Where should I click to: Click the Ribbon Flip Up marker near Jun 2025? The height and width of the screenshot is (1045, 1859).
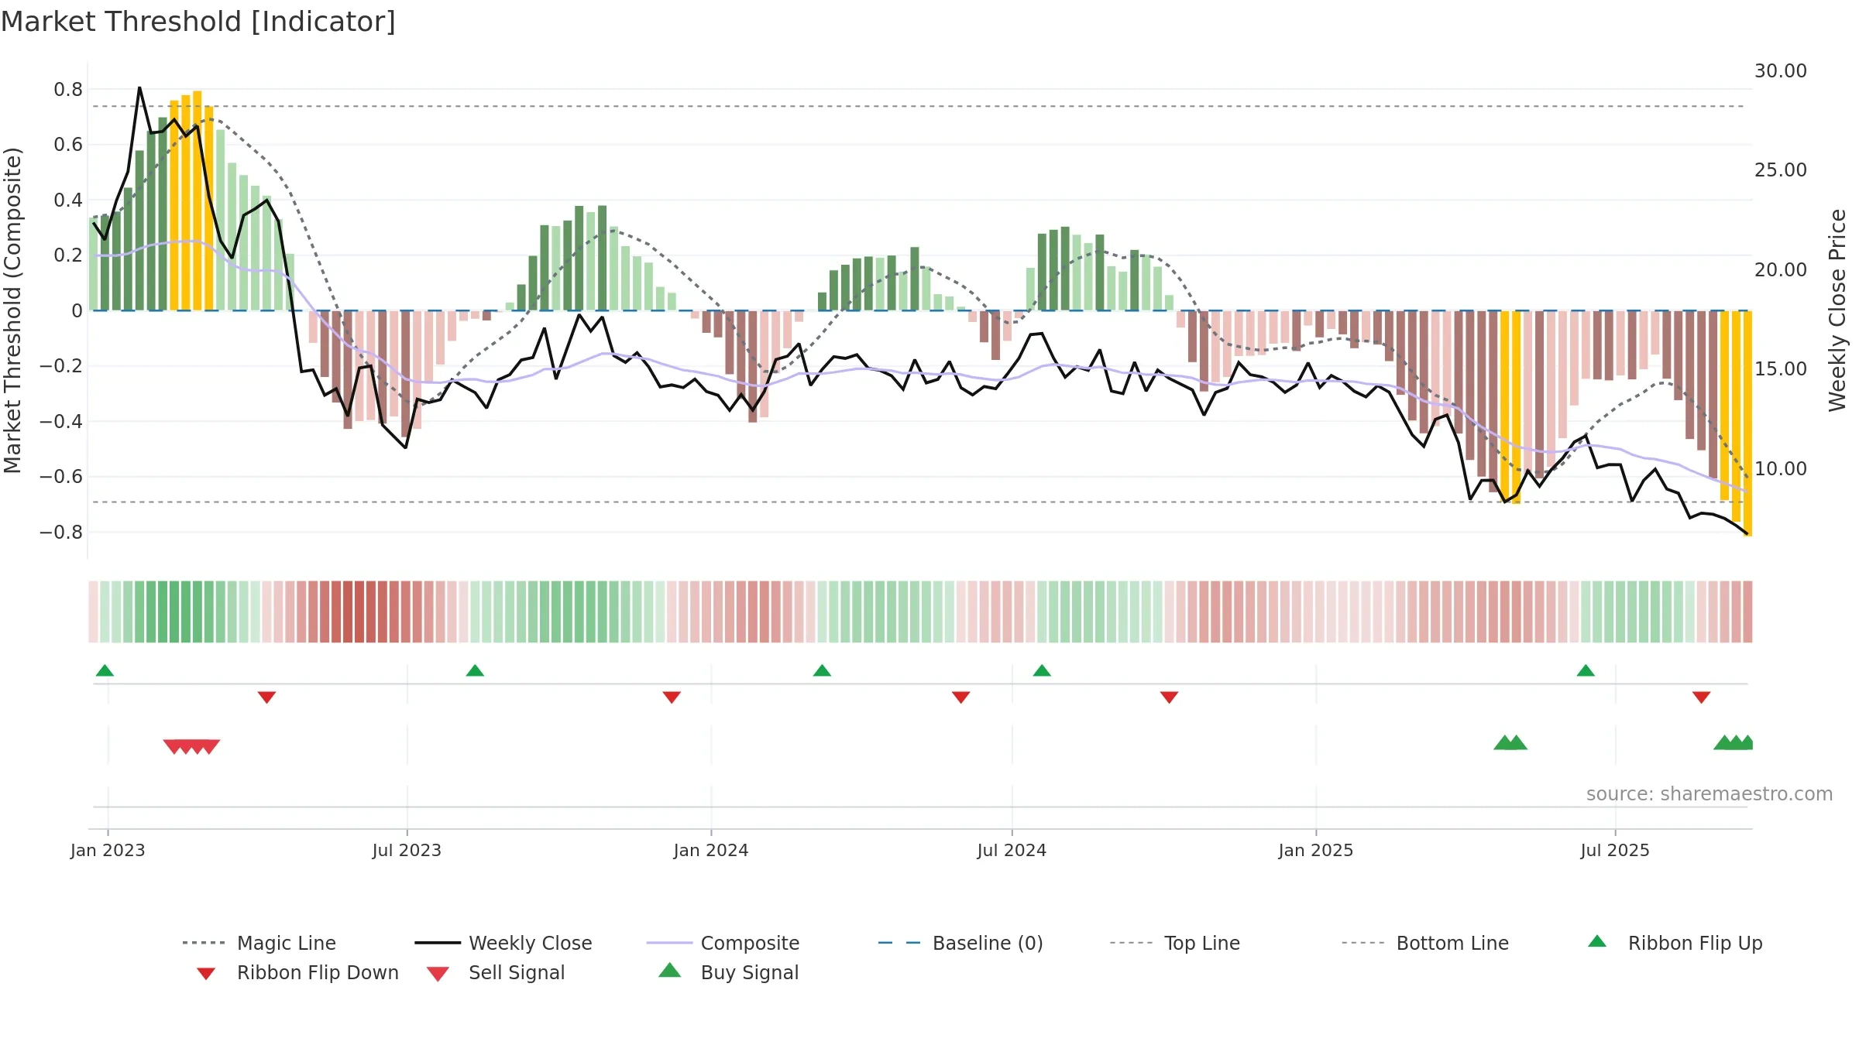1586,670
